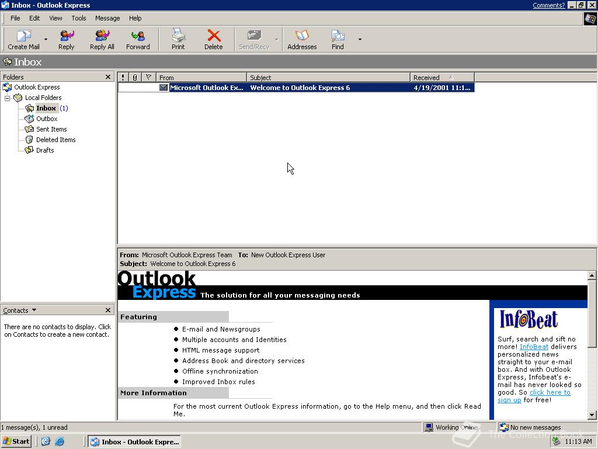Launch Outlook Express from quick launch
Image resolution: width=598 pixels, height=449 pixels.
pyautogui.click(x=46, y=442)
